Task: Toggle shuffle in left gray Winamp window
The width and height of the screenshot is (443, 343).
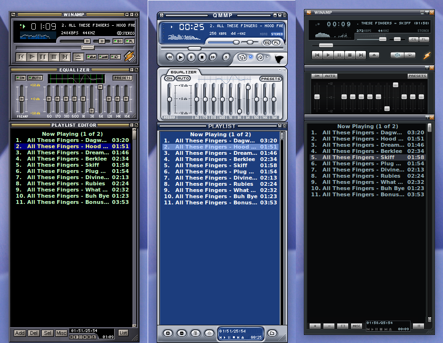Action: 91,57
